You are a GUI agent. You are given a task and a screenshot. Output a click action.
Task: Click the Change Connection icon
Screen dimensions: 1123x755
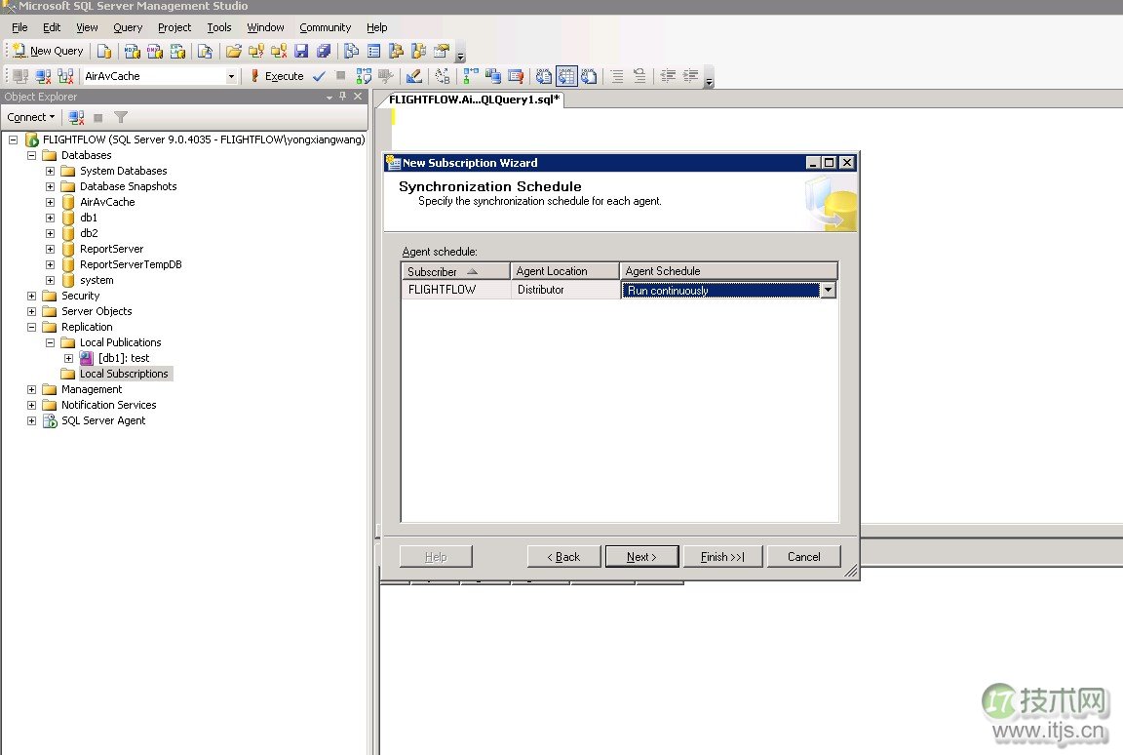tap(66, 76)
